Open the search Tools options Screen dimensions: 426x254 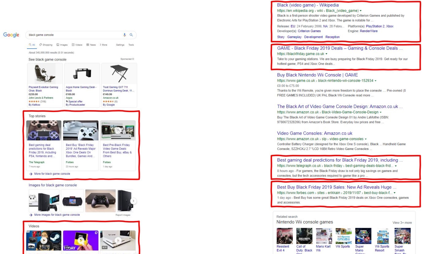coord(131,45)
